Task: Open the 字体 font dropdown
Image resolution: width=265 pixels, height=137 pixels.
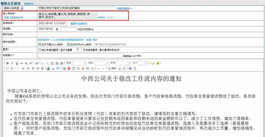Action: [124, 63]
